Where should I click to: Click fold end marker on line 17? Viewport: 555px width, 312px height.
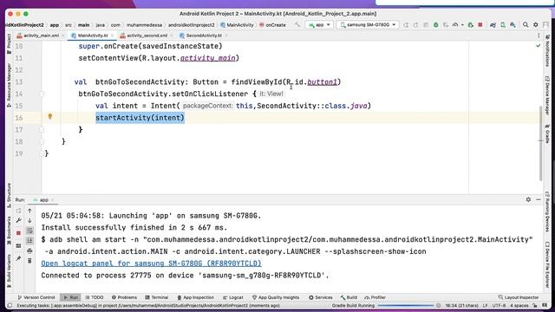(42, 129)
